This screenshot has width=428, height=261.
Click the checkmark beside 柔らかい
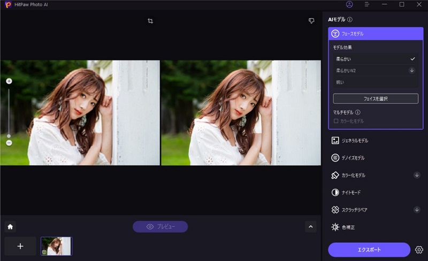[412, 59]
